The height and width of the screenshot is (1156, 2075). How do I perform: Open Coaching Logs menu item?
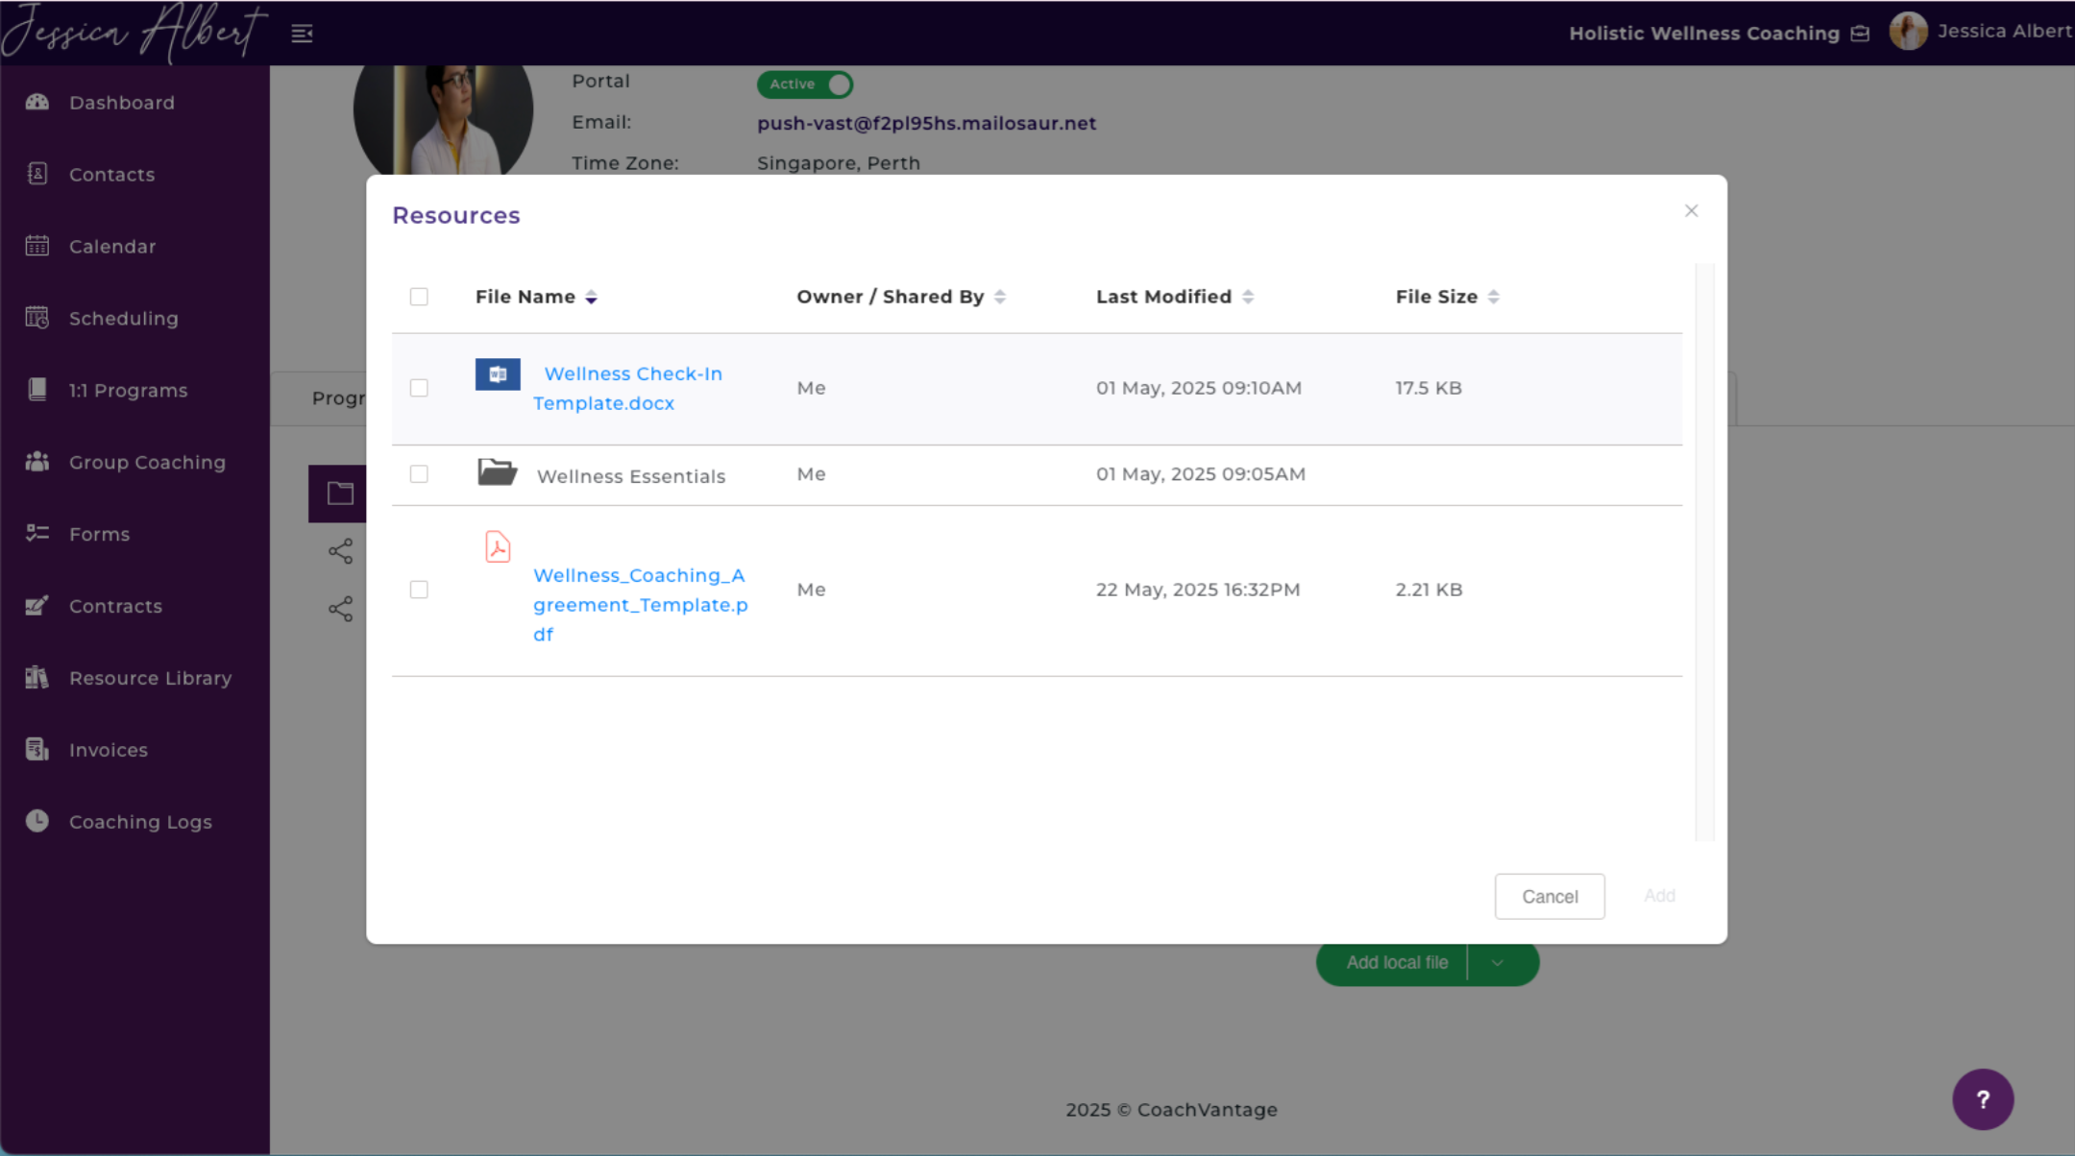[x=140, y=822]
